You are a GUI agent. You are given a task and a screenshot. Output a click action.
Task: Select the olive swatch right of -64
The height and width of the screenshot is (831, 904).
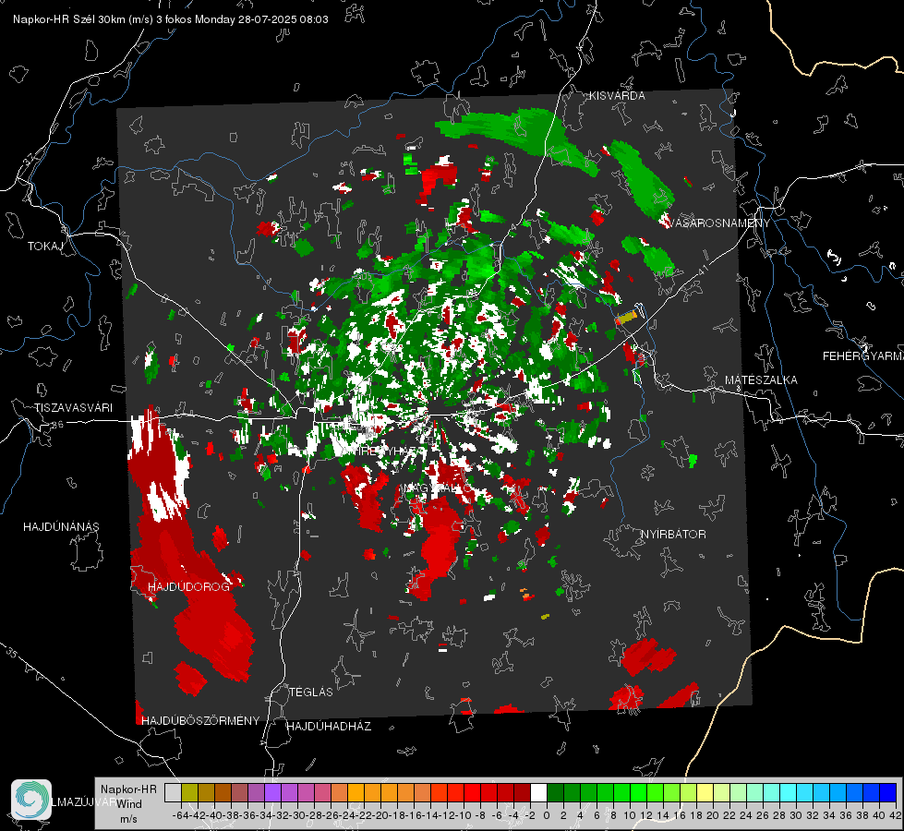[x=189, y=792]
